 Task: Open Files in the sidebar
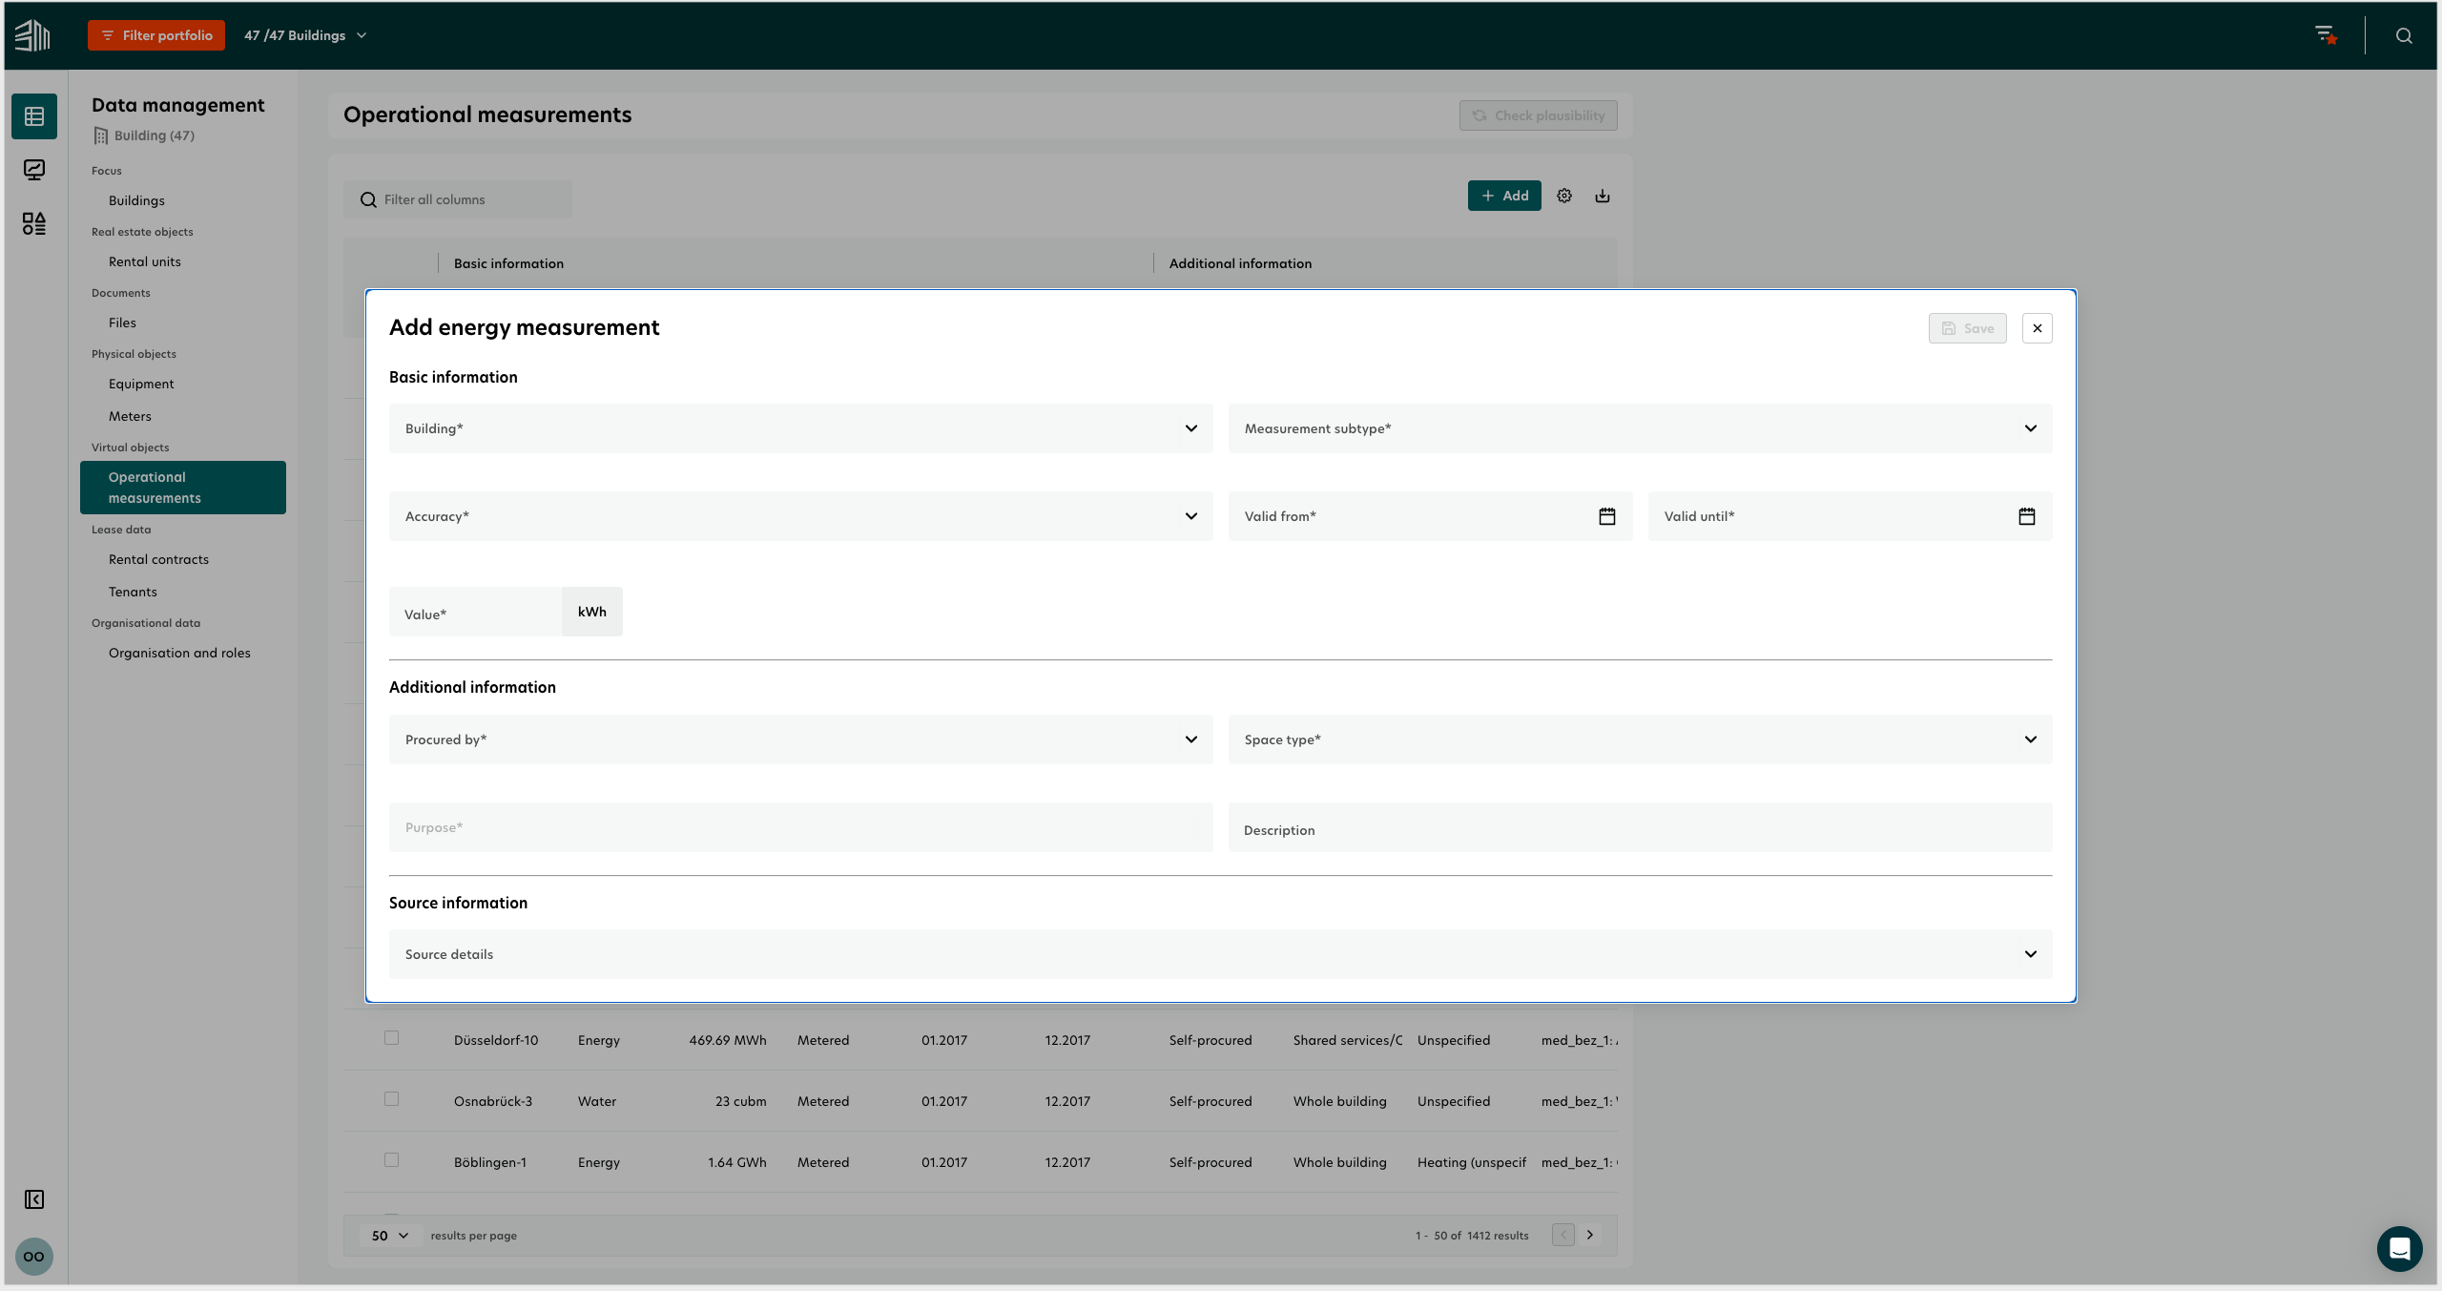[x=122, y=323]
